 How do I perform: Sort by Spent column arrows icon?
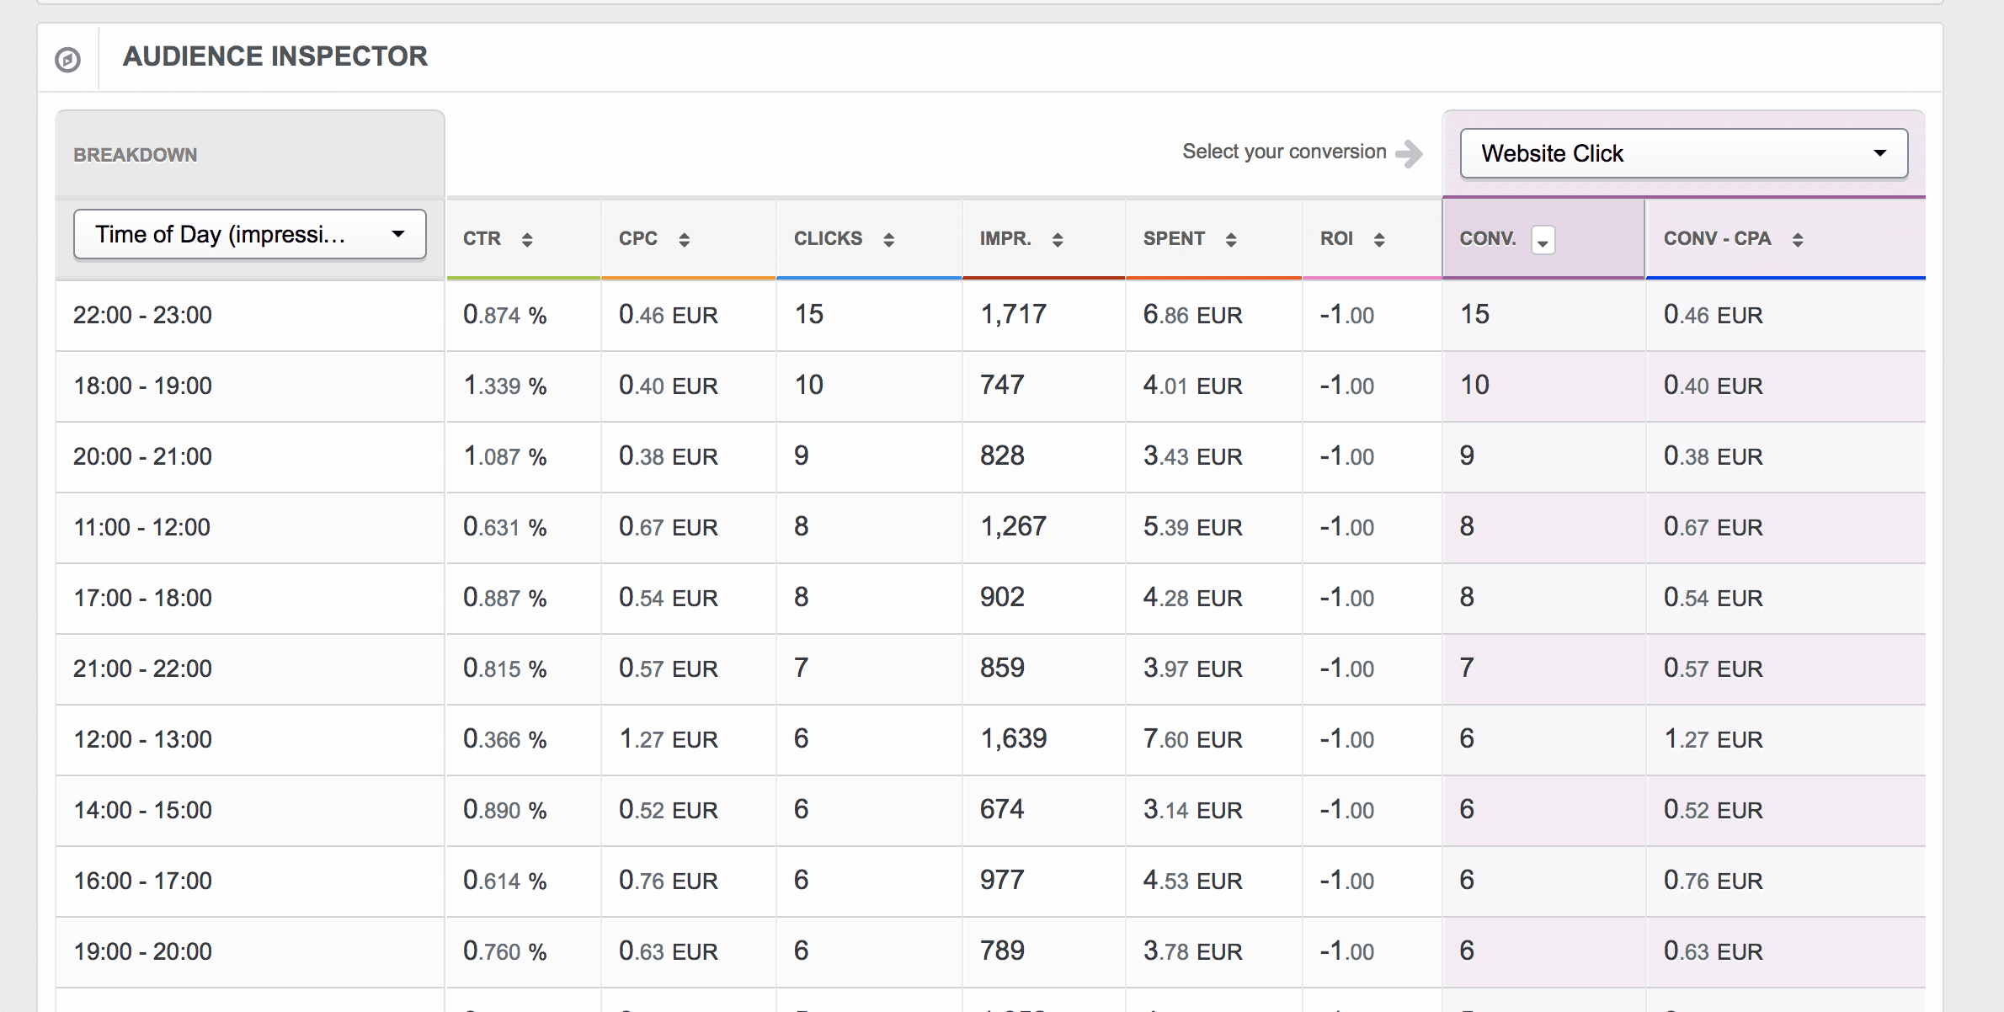pos(1231,240)
